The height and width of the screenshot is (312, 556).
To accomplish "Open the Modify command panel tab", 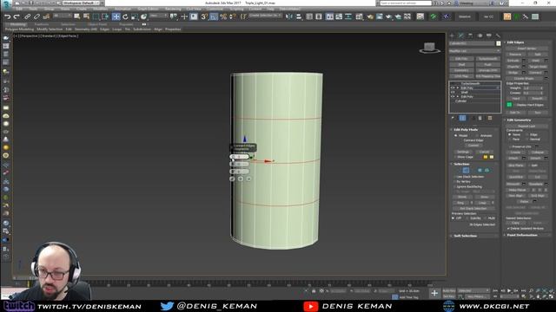I will click(x=461, y=36).
